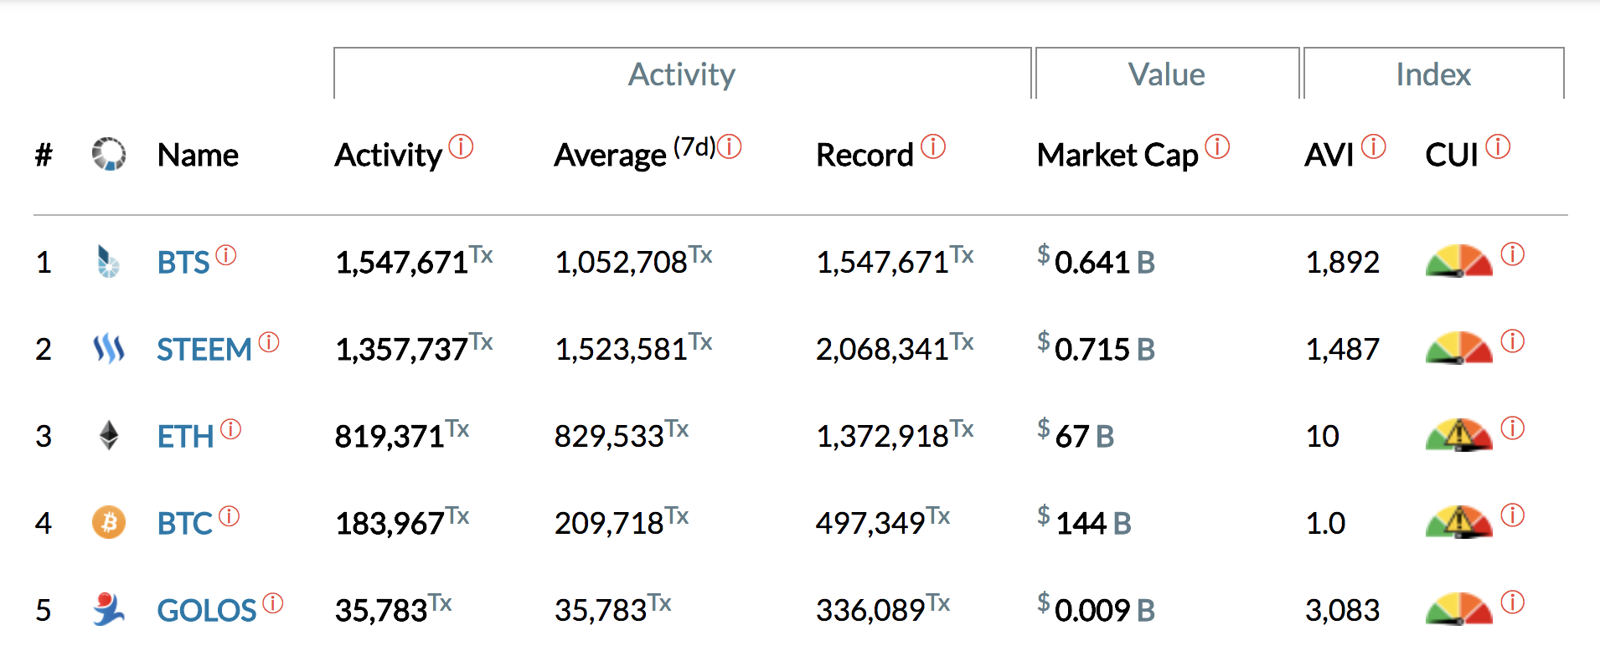Click the info icon beside STEEM name
The image size is (1600, 661).
[x=269, y=342]
